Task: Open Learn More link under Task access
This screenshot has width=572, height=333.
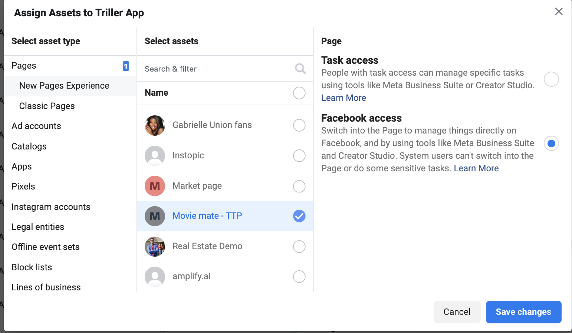Action: point(343,98)
